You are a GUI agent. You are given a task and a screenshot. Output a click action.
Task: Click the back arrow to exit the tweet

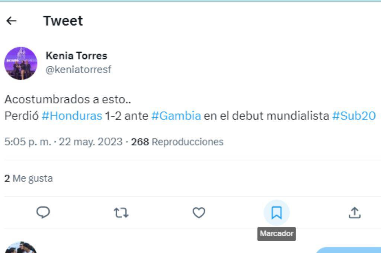click(12, 20)
